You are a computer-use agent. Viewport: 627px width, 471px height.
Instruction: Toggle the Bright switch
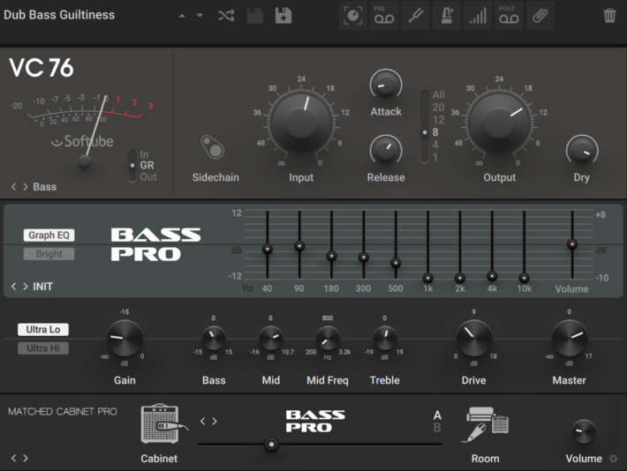[49, 254]
